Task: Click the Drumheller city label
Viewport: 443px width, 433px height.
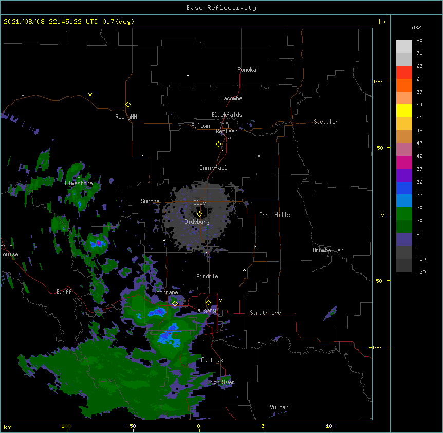Action: click(x=328, y=250)
